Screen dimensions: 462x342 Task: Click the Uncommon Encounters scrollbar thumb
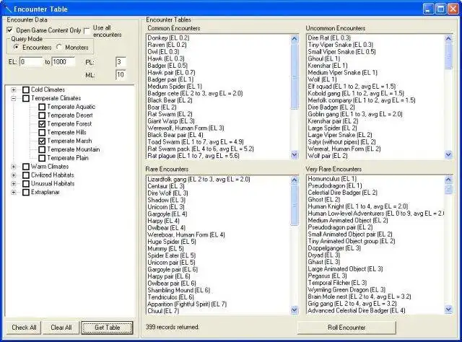tap(448, 56)
